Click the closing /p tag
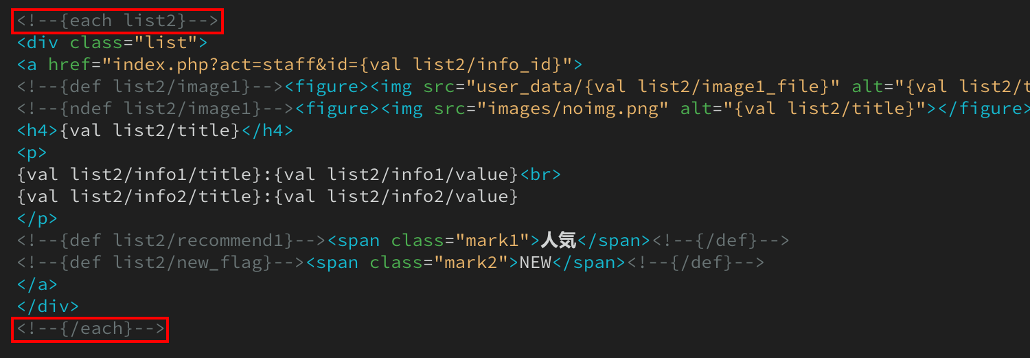The width and height of the screenshot is (1030, 358). [x=37, y=219]
